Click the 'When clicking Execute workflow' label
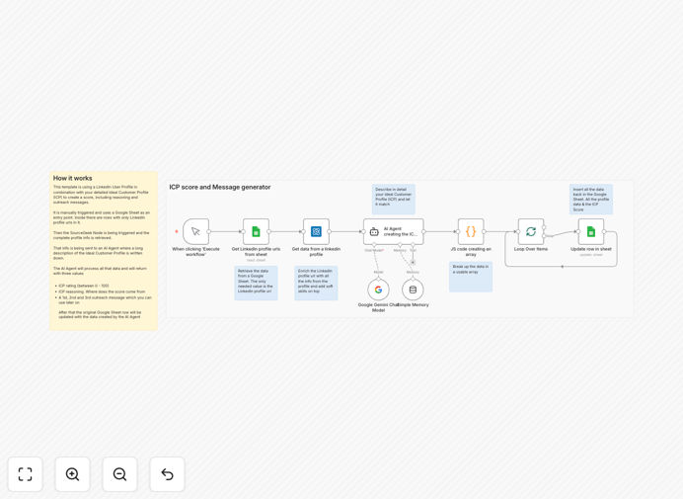This screenshot has width=683, height=499. click(x=196, y=252)
